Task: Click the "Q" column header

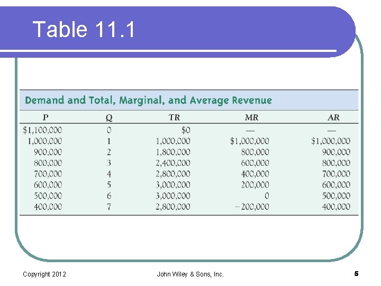Action: pos(109,118)
